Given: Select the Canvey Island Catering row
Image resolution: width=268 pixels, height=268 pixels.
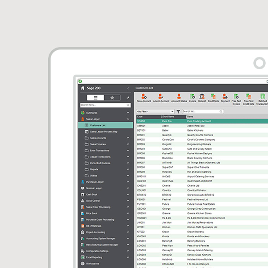Looking at the screenshot, I should click(202, 250).
